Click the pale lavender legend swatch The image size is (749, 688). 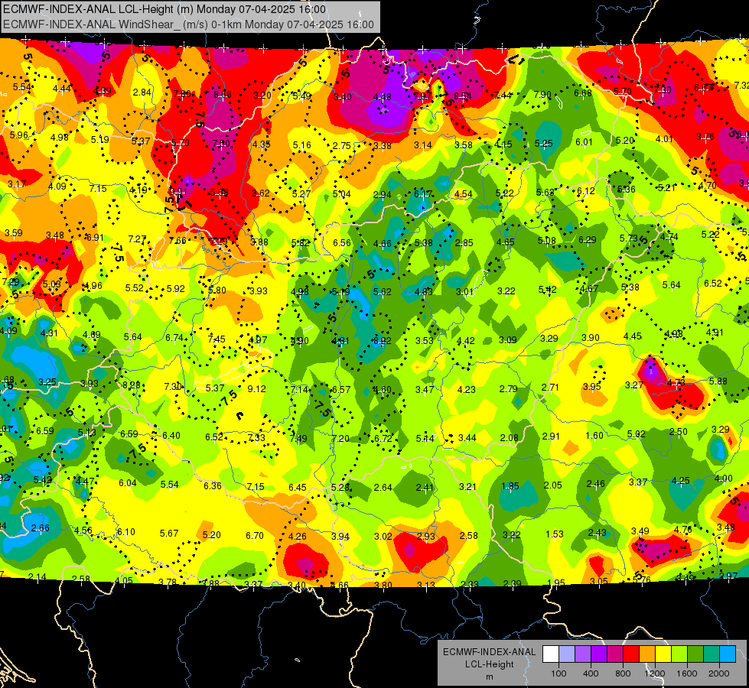(x=567, y=654)
